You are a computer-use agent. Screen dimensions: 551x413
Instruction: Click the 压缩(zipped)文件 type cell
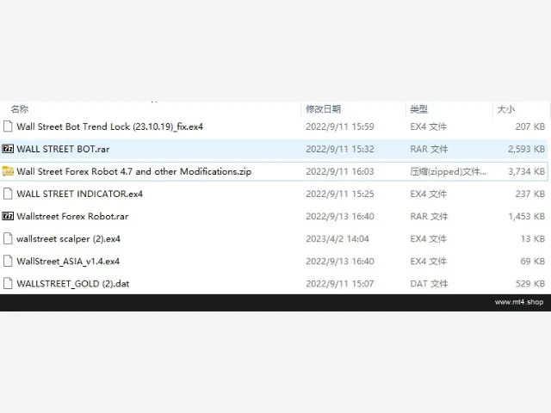click(449, 172)
